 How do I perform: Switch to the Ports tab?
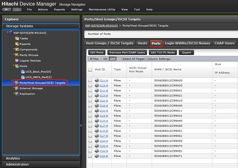coord(156,43)
